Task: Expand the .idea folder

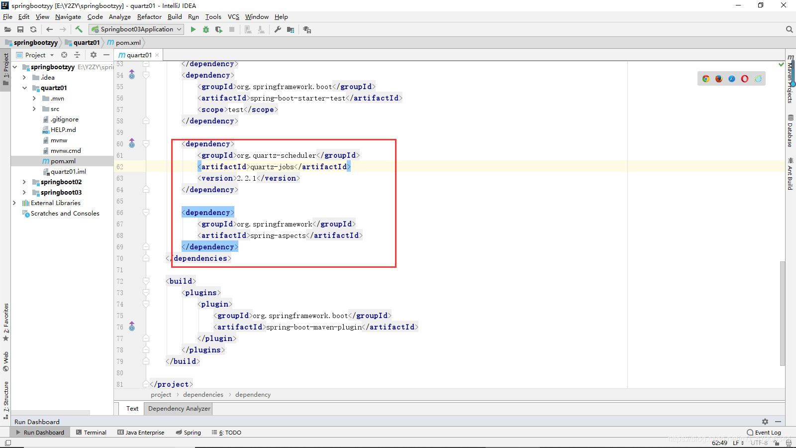Action: [x=24, y=77]
